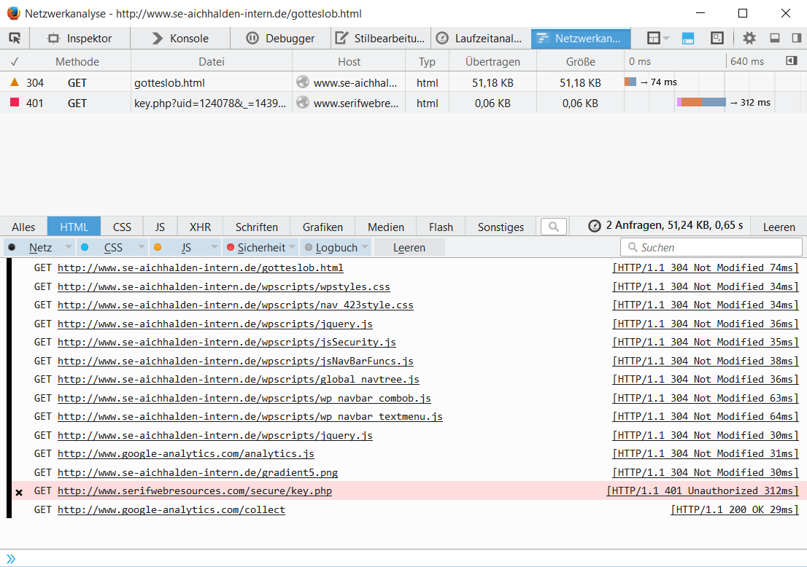Click the responsive design mode icon
Viewport: 807px width, 567px height.
tap(717, 38)
